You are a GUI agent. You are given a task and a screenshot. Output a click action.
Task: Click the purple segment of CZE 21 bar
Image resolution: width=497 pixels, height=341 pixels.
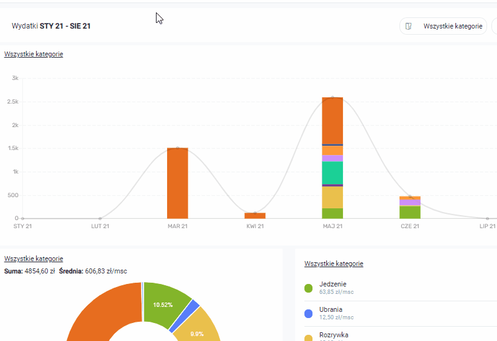coord(410,203)
